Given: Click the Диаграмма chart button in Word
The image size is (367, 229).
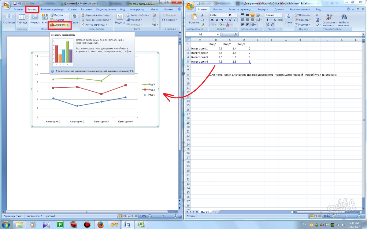Looking at the screenshot, I should click(x=59, y=24).
